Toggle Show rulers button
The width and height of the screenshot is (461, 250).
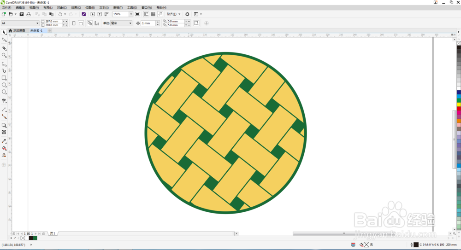click(x=146, y=14)
